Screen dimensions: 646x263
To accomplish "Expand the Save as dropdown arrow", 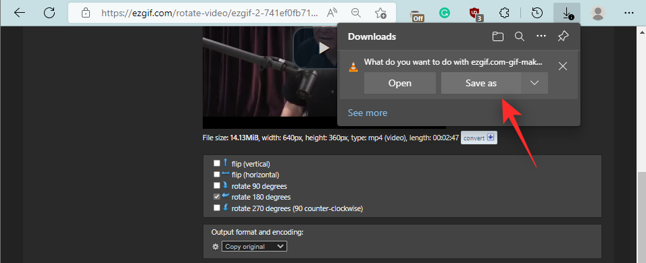I will [x=535, y=83].
